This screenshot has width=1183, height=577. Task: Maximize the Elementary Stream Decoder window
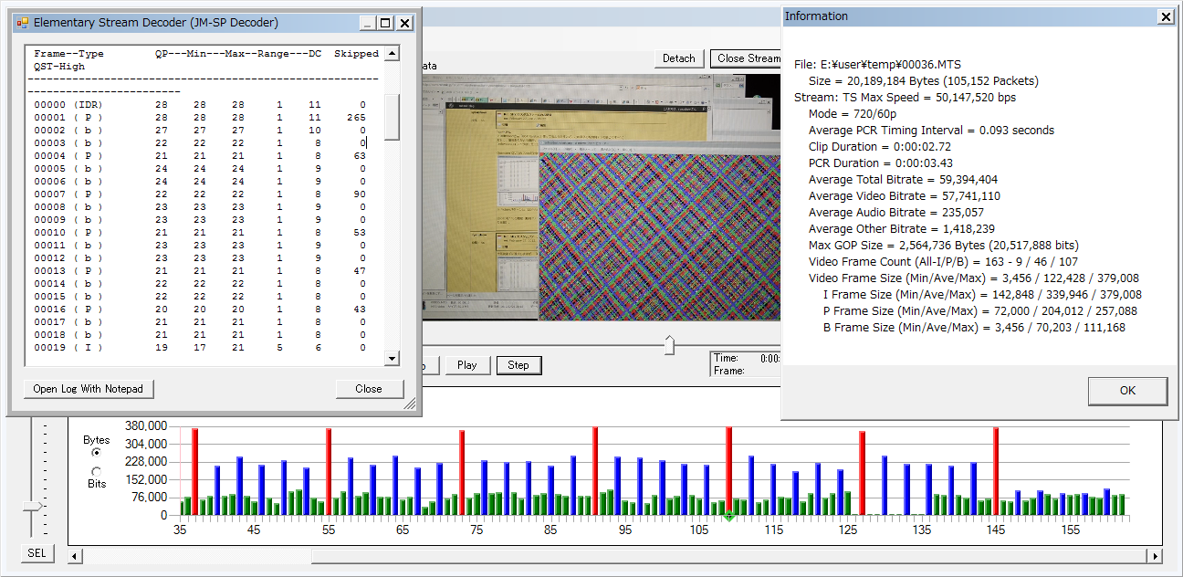[x=385, y=23]
